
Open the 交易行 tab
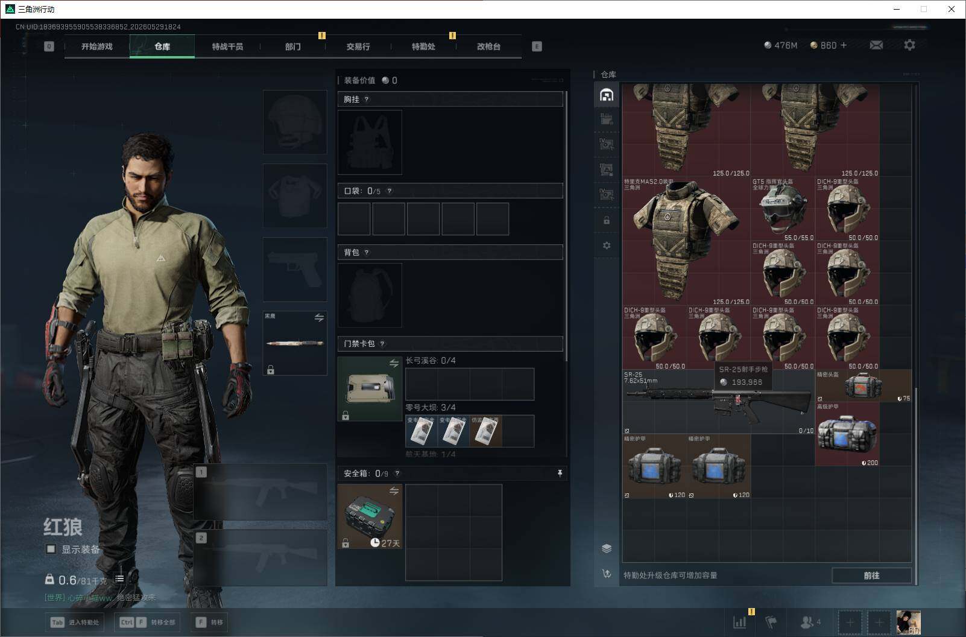point(358,46)
